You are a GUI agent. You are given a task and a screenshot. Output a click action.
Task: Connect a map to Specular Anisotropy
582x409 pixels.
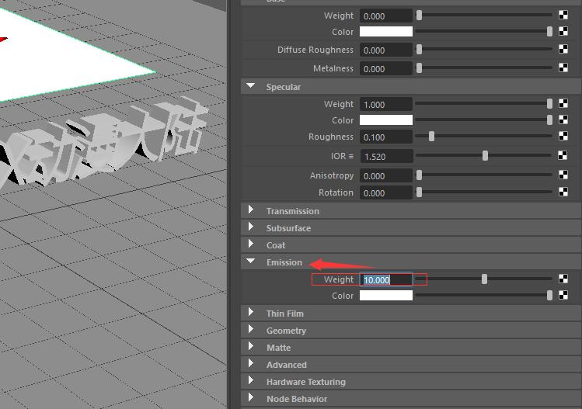[x=563, y=176]
